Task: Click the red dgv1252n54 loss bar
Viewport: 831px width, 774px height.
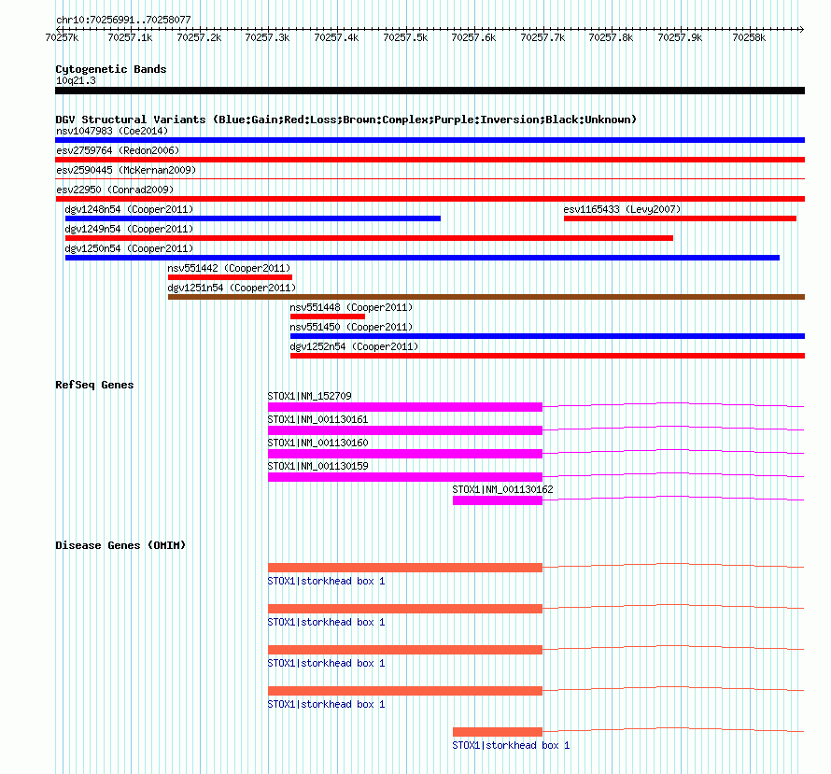Action: (x=547, y=356)
